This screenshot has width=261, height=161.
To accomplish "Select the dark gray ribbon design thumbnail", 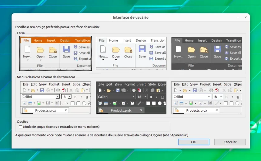I will pyautogui.click(x=207, y=53).
